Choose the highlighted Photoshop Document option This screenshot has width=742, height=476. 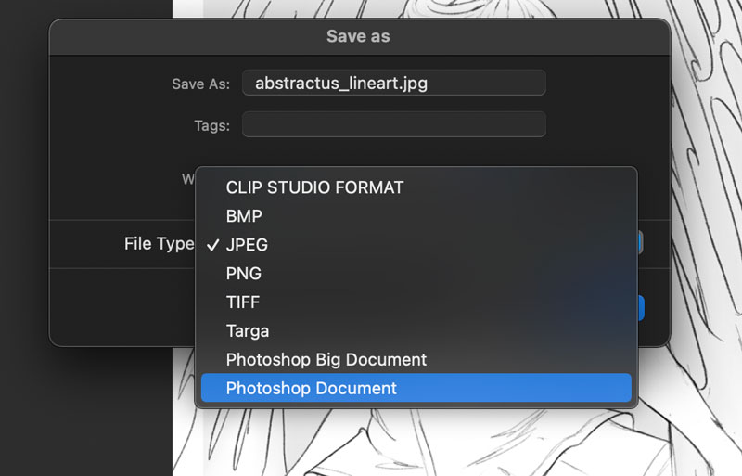tap(311, 388)
